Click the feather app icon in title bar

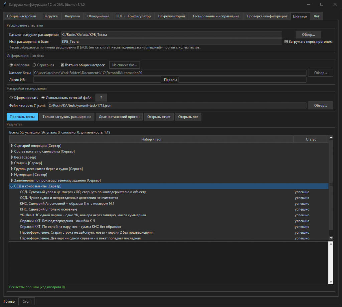coord(5,4)
